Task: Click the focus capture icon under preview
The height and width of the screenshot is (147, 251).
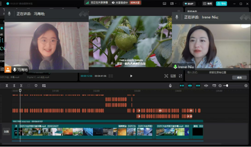Action: (166, 76)
